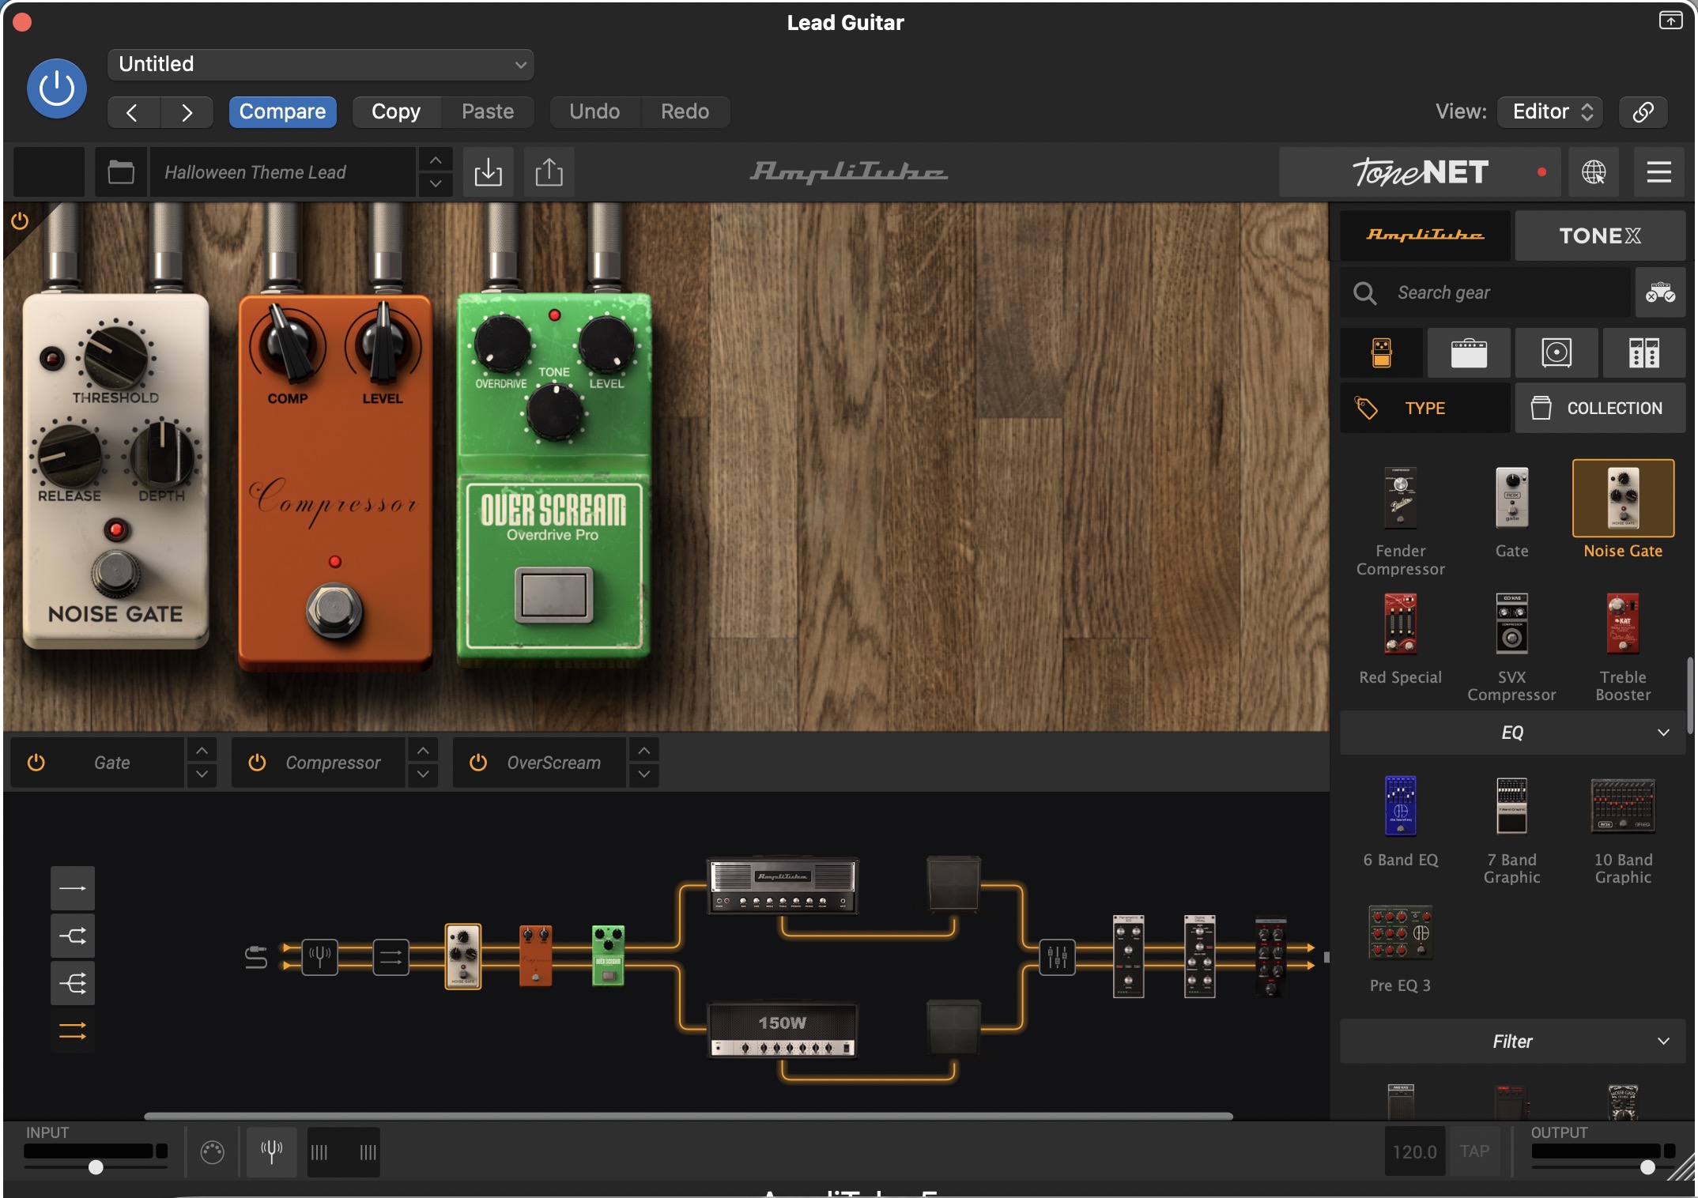Switch to the TONEX tab
1698x1198 pixels.
coord(1599,235)
